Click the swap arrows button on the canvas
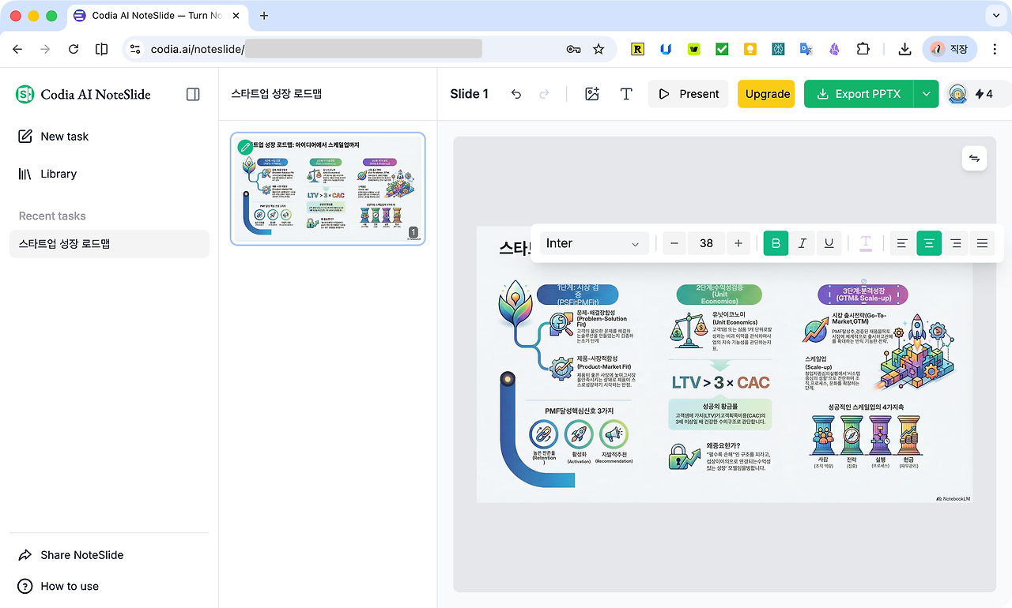 974,158
